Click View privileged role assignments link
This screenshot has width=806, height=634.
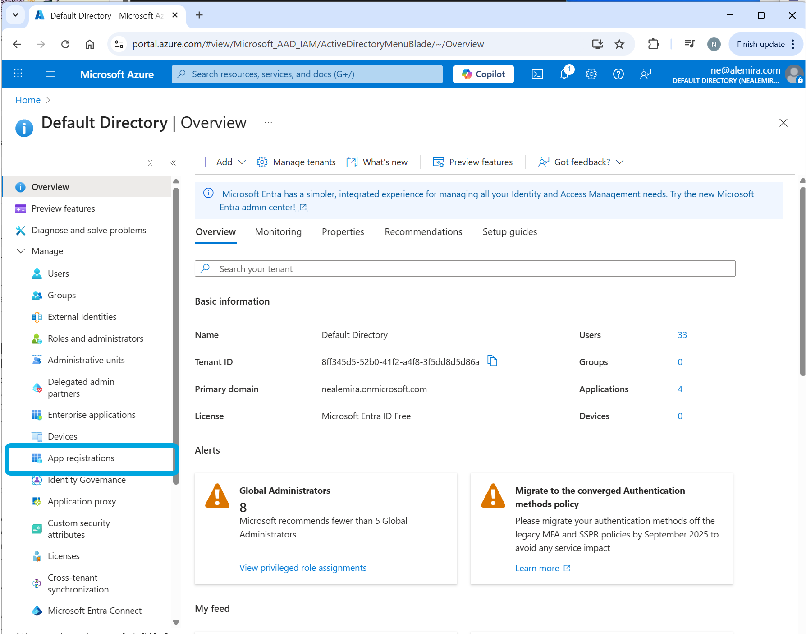[302, 568]
